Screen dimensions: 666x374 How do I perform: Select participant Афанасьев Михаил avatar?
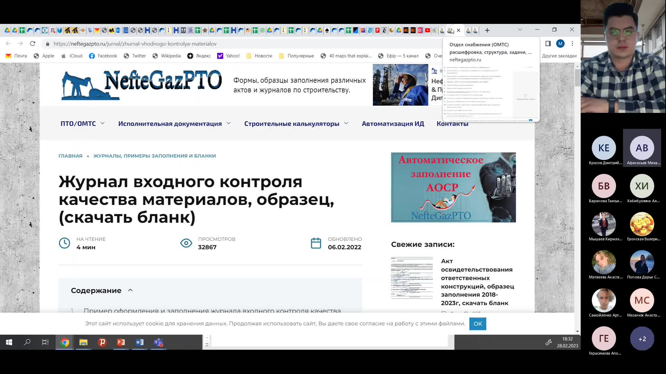(642, 148)
